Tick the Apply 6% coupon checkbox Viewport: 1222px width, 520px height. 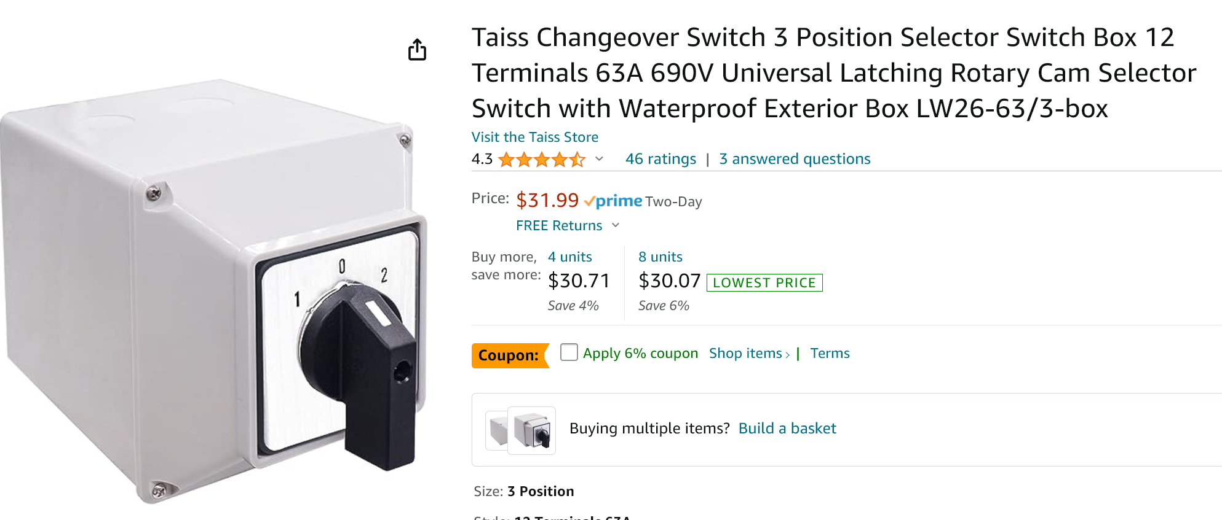(x=569, y=352)
